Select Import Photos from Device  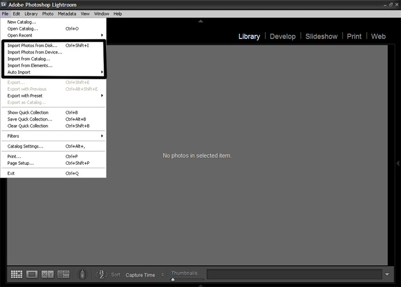pos(53,52)
